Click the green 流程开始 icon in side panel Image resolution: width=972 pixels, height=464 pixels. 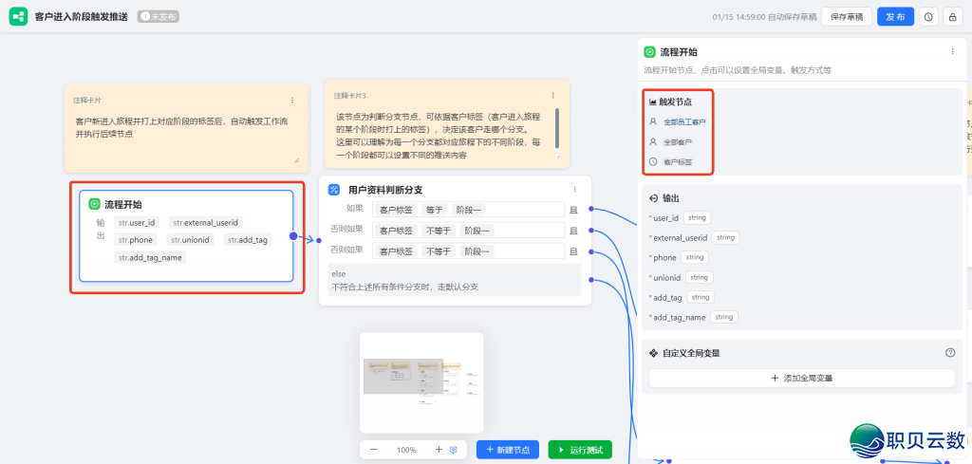pyautogui.click(x=649, y=52)
